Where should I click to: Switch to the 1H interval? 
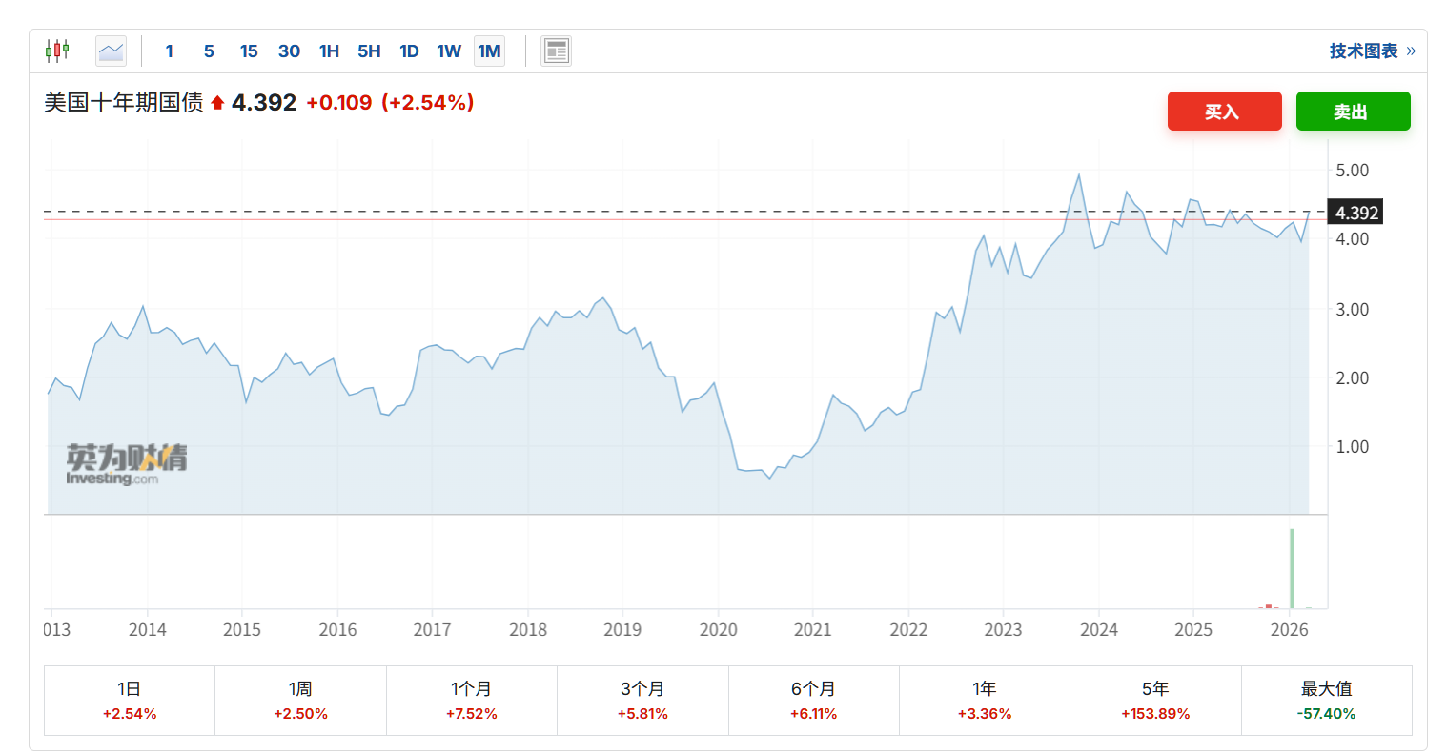coord(329,51)
